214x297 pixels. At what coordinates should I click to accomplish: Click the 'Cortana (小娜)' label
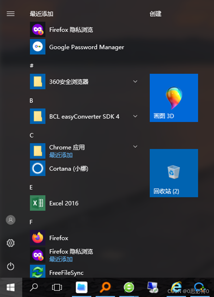coord(69,169)
